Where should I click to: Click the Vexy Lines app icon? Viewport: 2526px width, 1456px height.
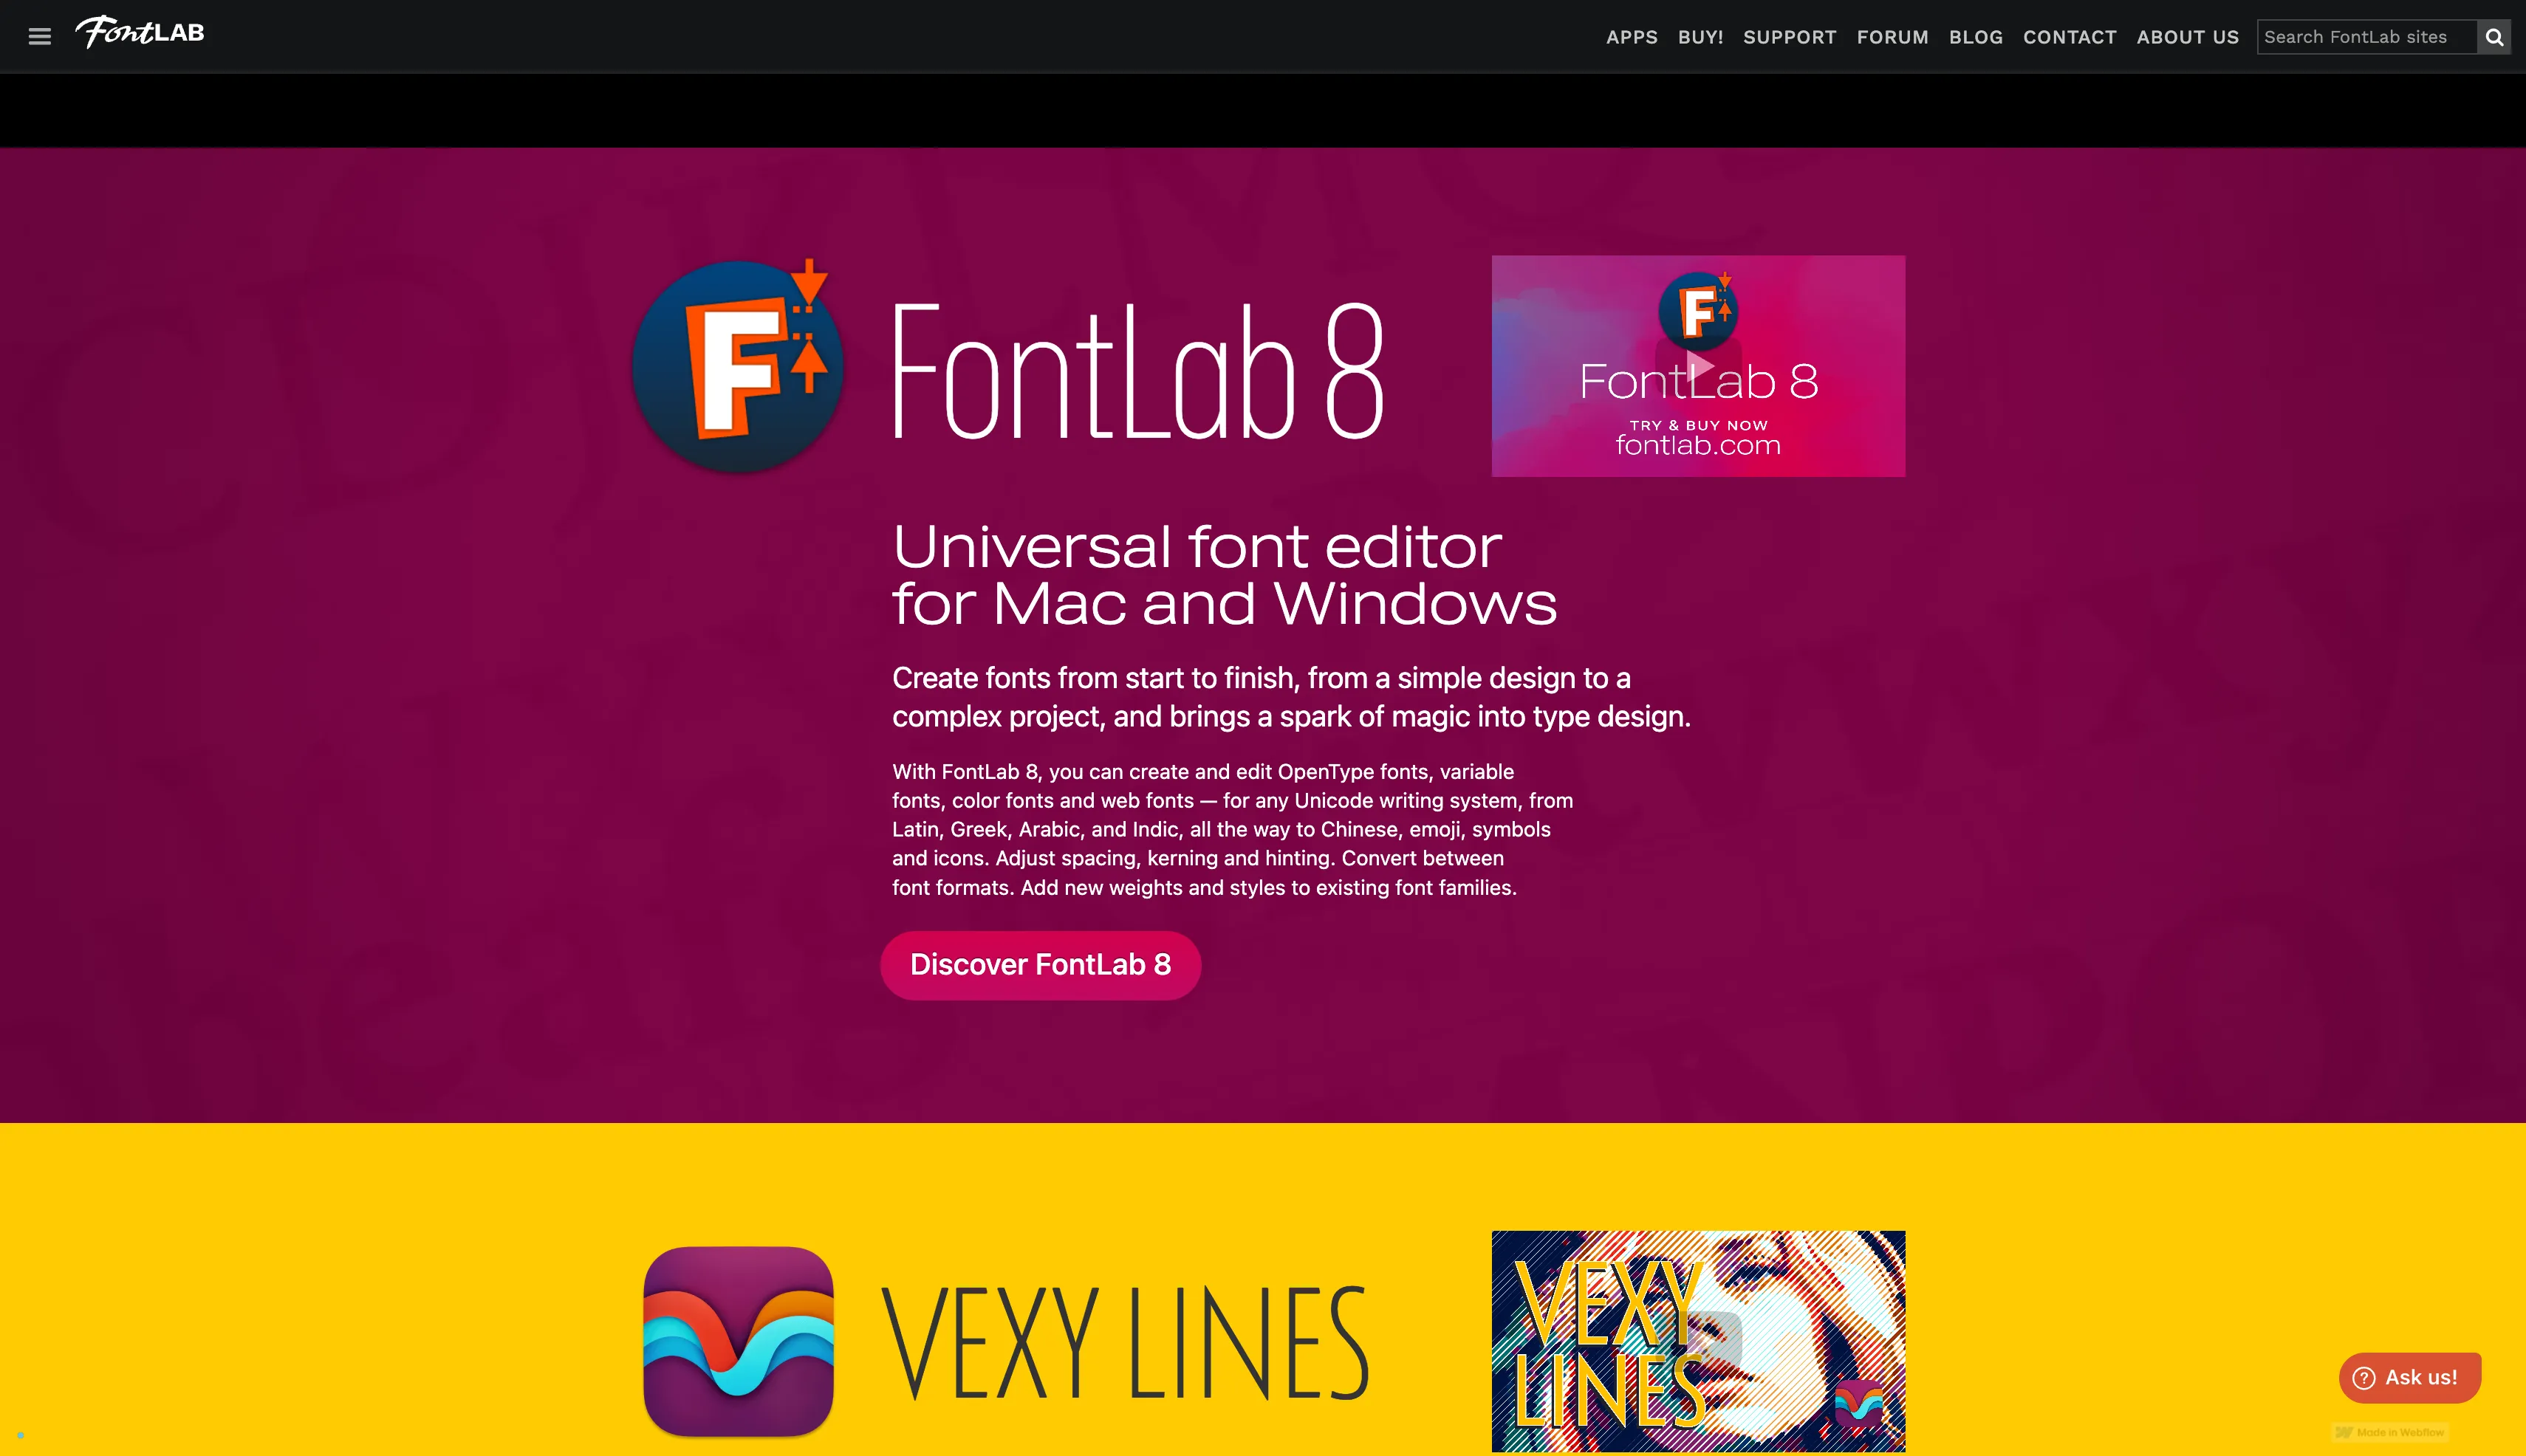[739, 1341]
